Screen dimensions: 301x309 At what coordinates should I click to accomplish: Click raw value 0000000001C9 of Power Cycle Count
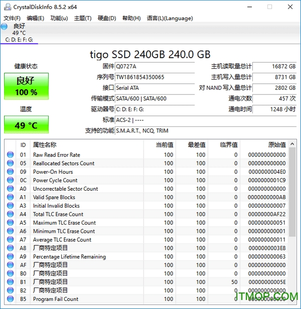click(267, 180)
